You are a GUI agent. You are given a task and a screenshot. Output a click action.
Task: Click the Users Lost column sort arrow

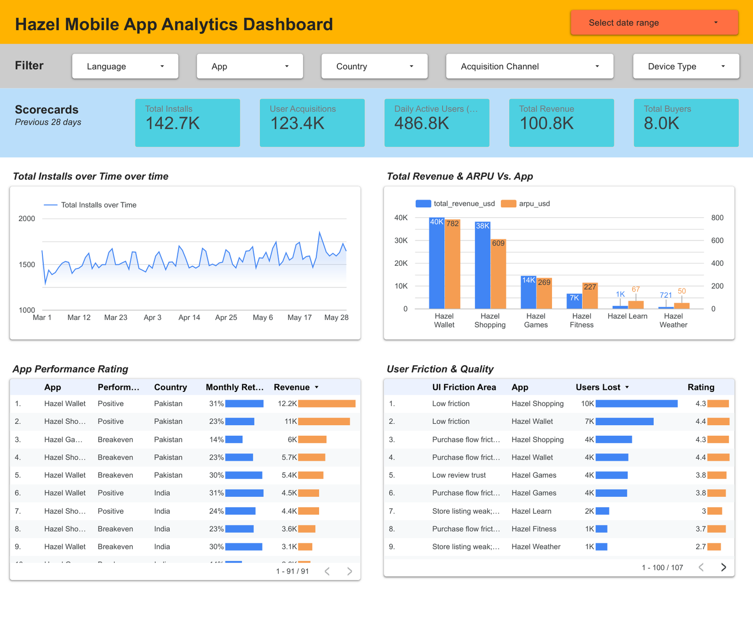(627, 387)
